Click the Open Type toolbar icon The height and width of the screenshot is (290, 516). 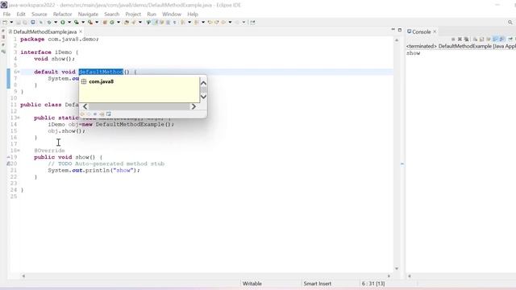127,23
